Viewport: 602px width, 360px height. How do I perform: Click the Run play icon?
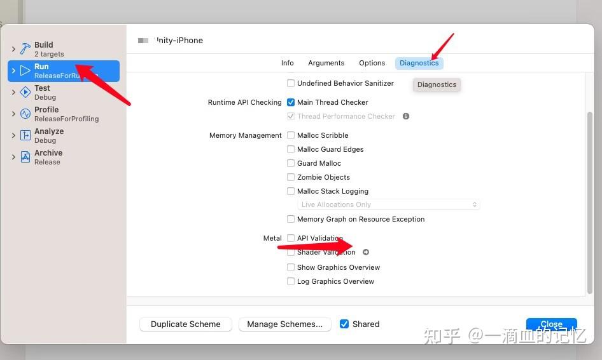25,71
